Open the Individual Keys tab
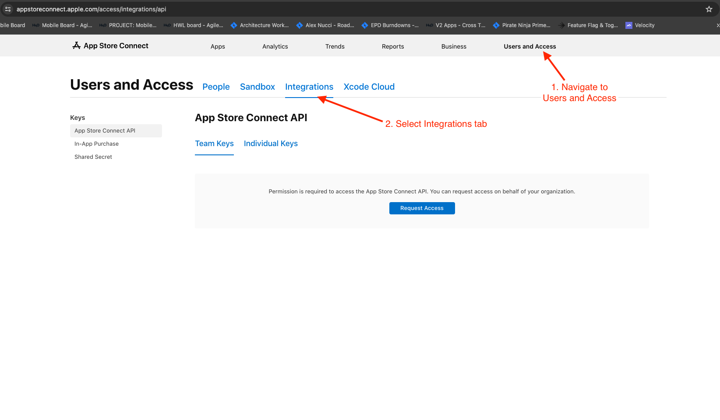 [x=270, y=143]
